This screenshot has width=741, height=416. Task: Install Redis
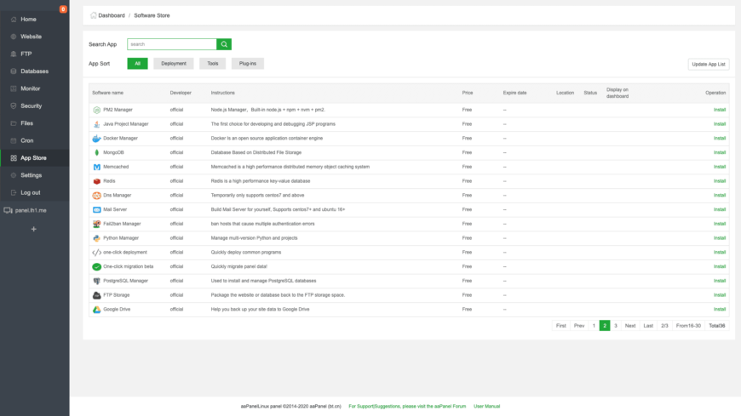tap(719, 181)
